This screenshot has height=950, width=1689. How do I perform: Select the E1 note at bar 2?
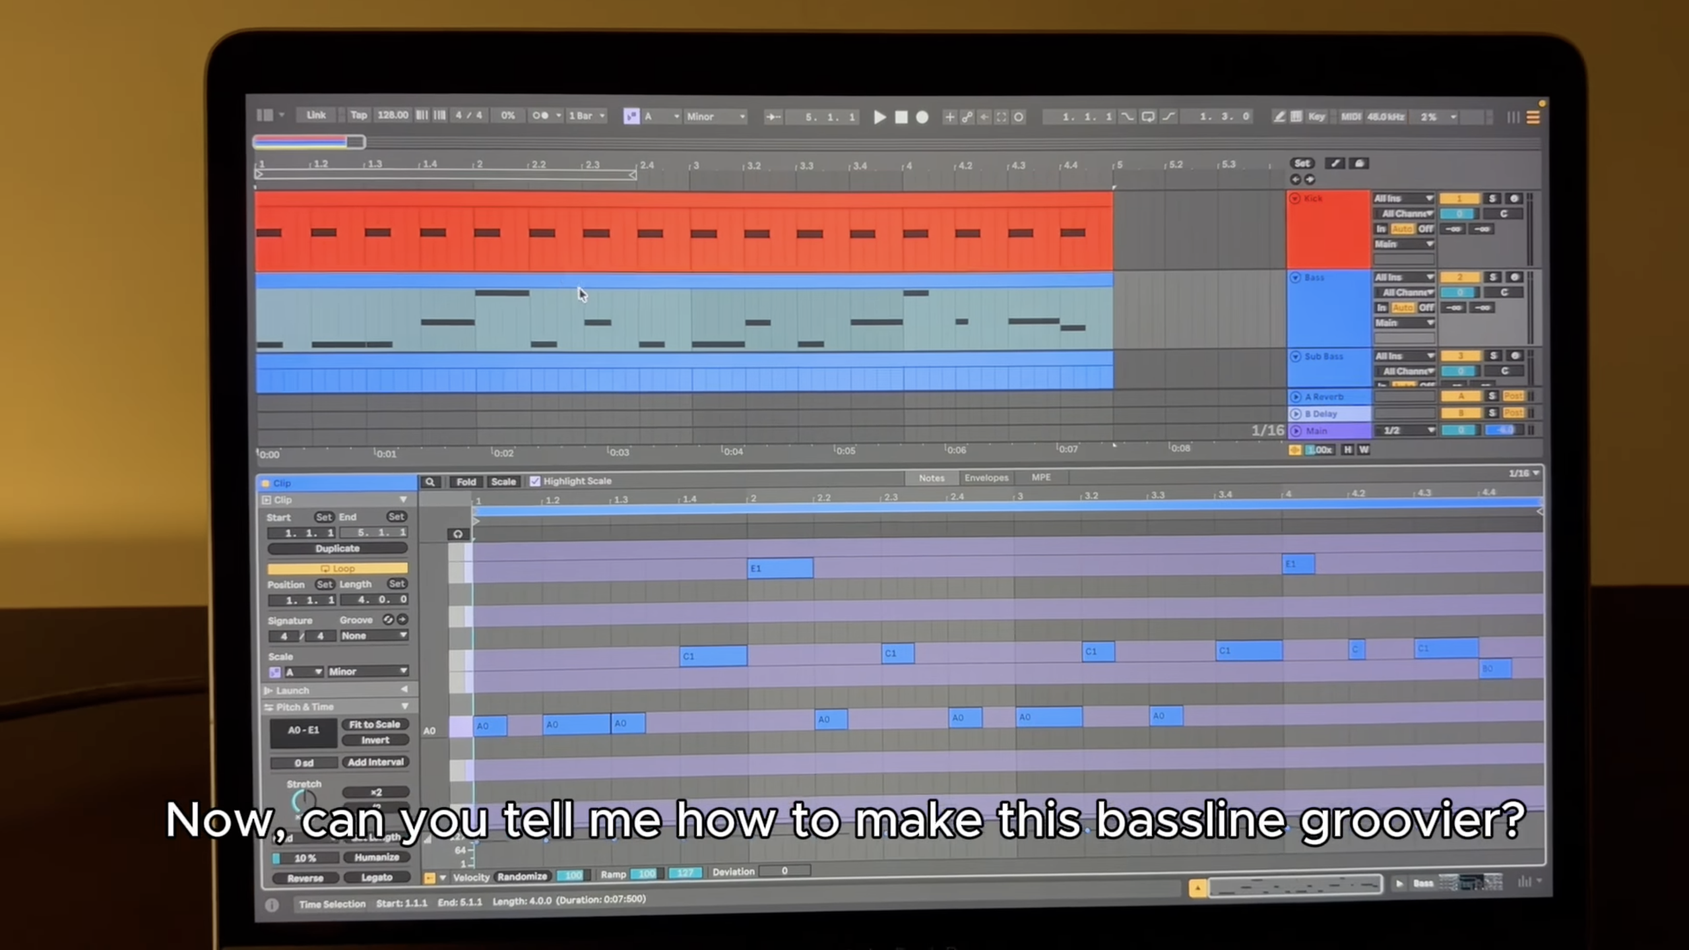click(781, 567)
